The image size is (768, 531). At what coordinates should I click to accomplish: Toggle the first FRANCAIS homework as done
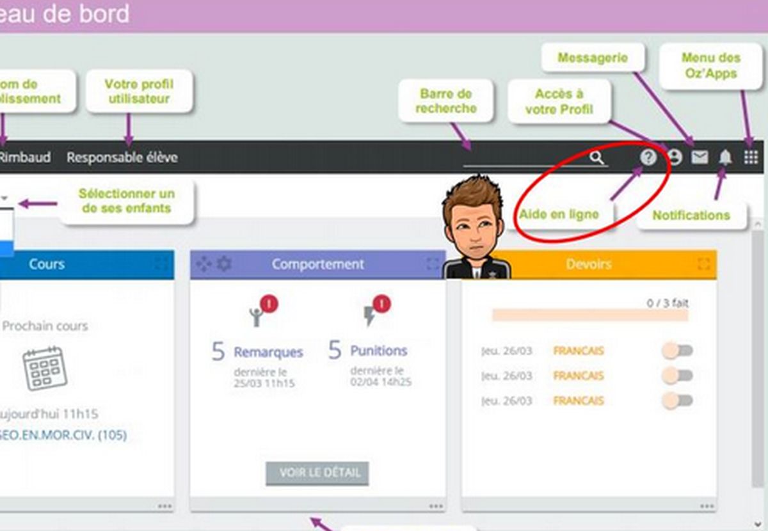tap(677, 351)
